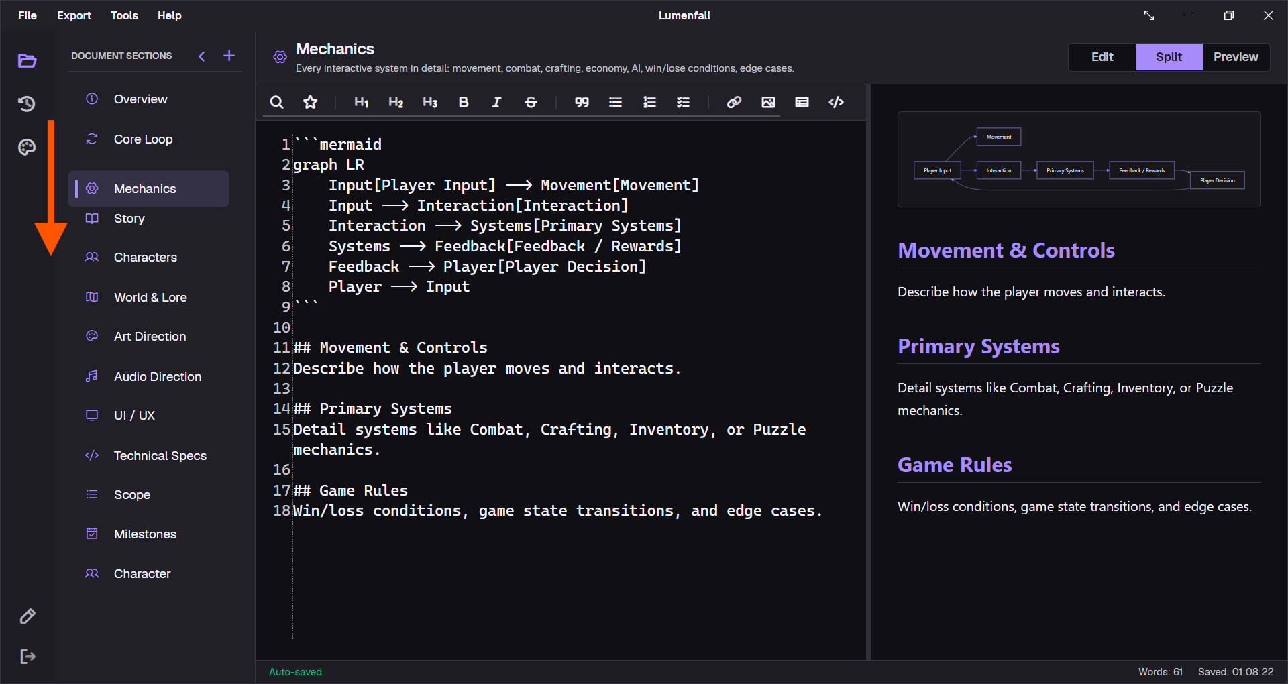The height and width of the screenshot is (684, 1288).
Task: Open the Core Loop section
Action: click(149, 139)
